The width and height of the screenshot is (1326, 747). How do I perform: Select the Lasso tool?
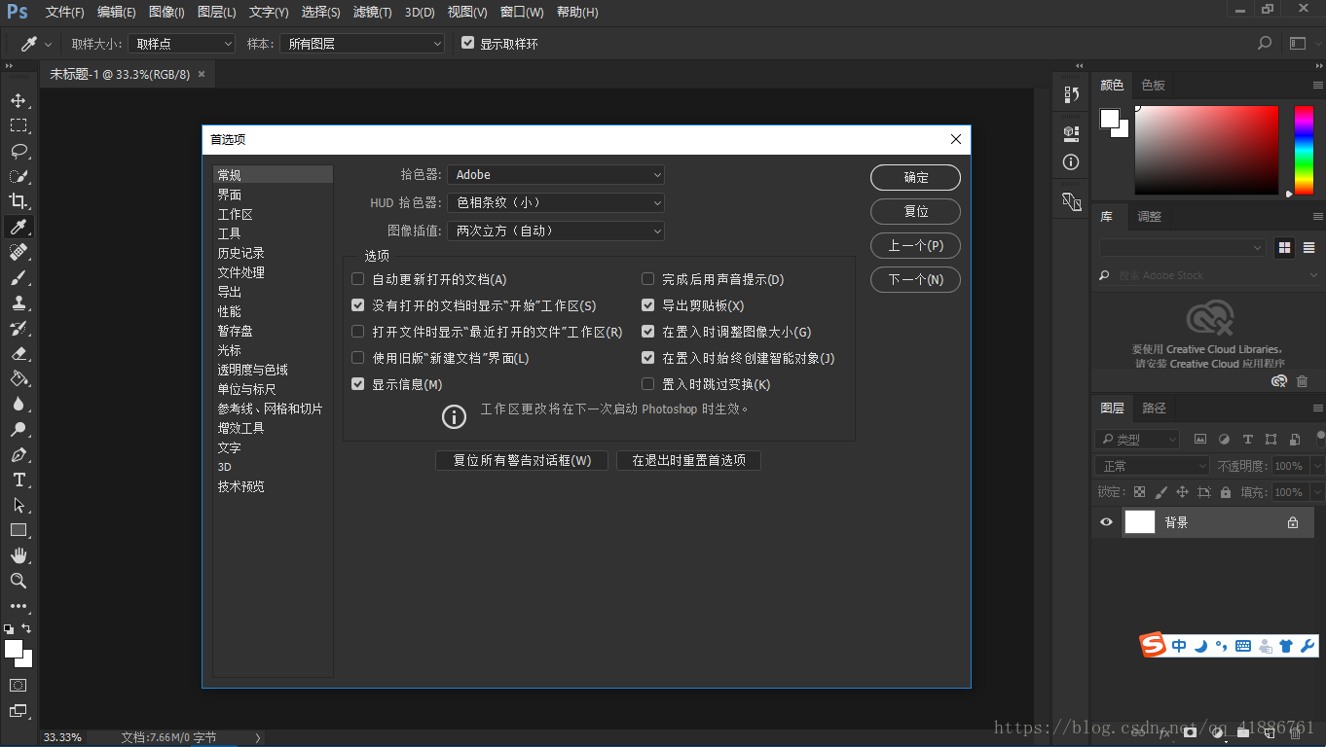tap(18, 151)
